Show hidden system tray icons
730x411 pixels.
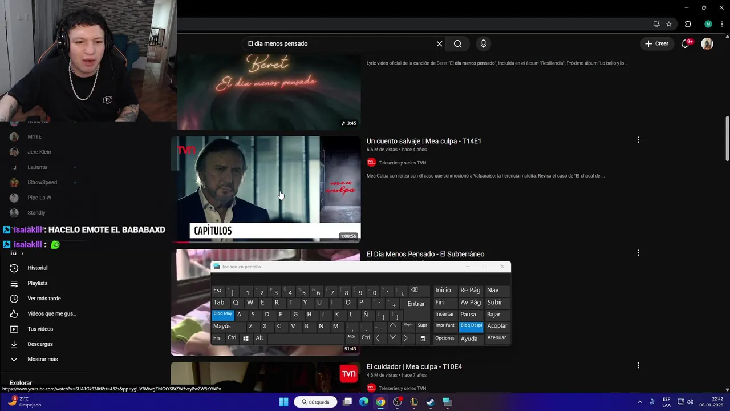[639, 402]
